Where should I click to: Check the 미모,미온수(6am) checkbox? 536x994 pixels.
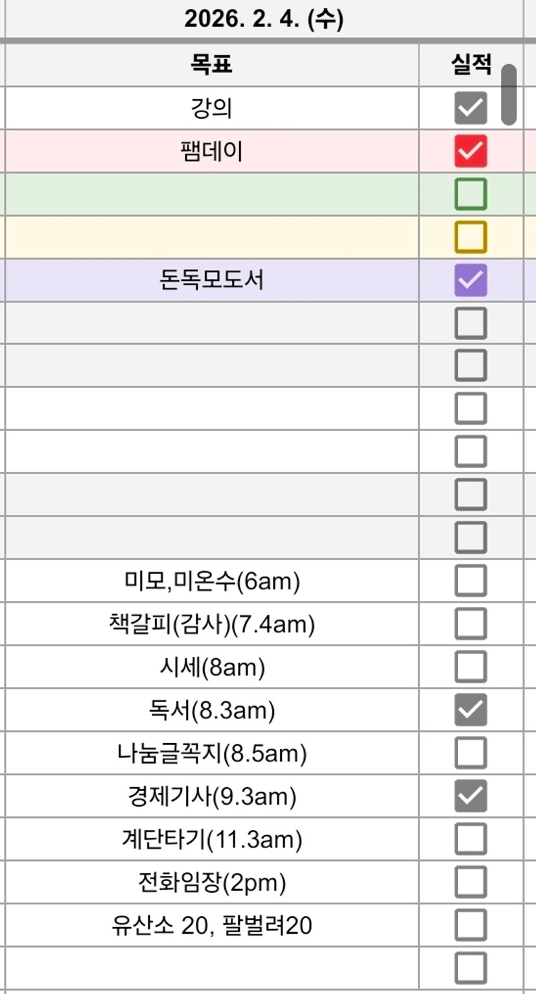pos(470,581)
